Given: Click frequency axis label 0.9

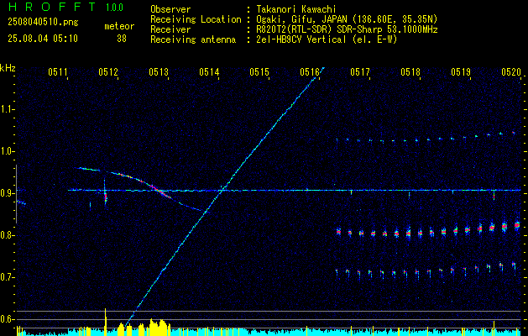Looking at the screenshot, I should click(8, 193).
